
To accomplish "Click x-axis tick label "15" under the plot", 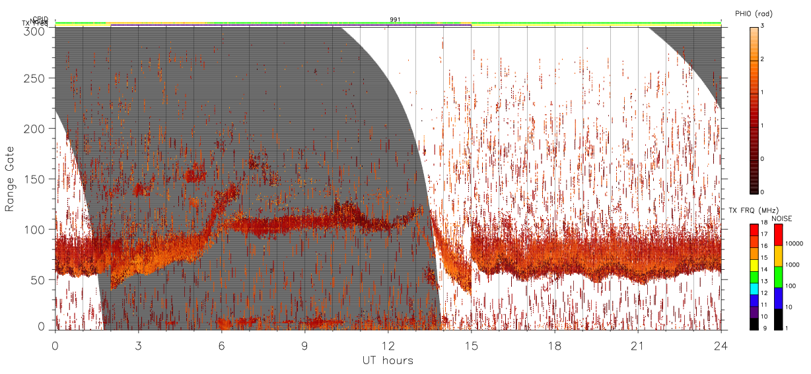I will tap(472, 346).
